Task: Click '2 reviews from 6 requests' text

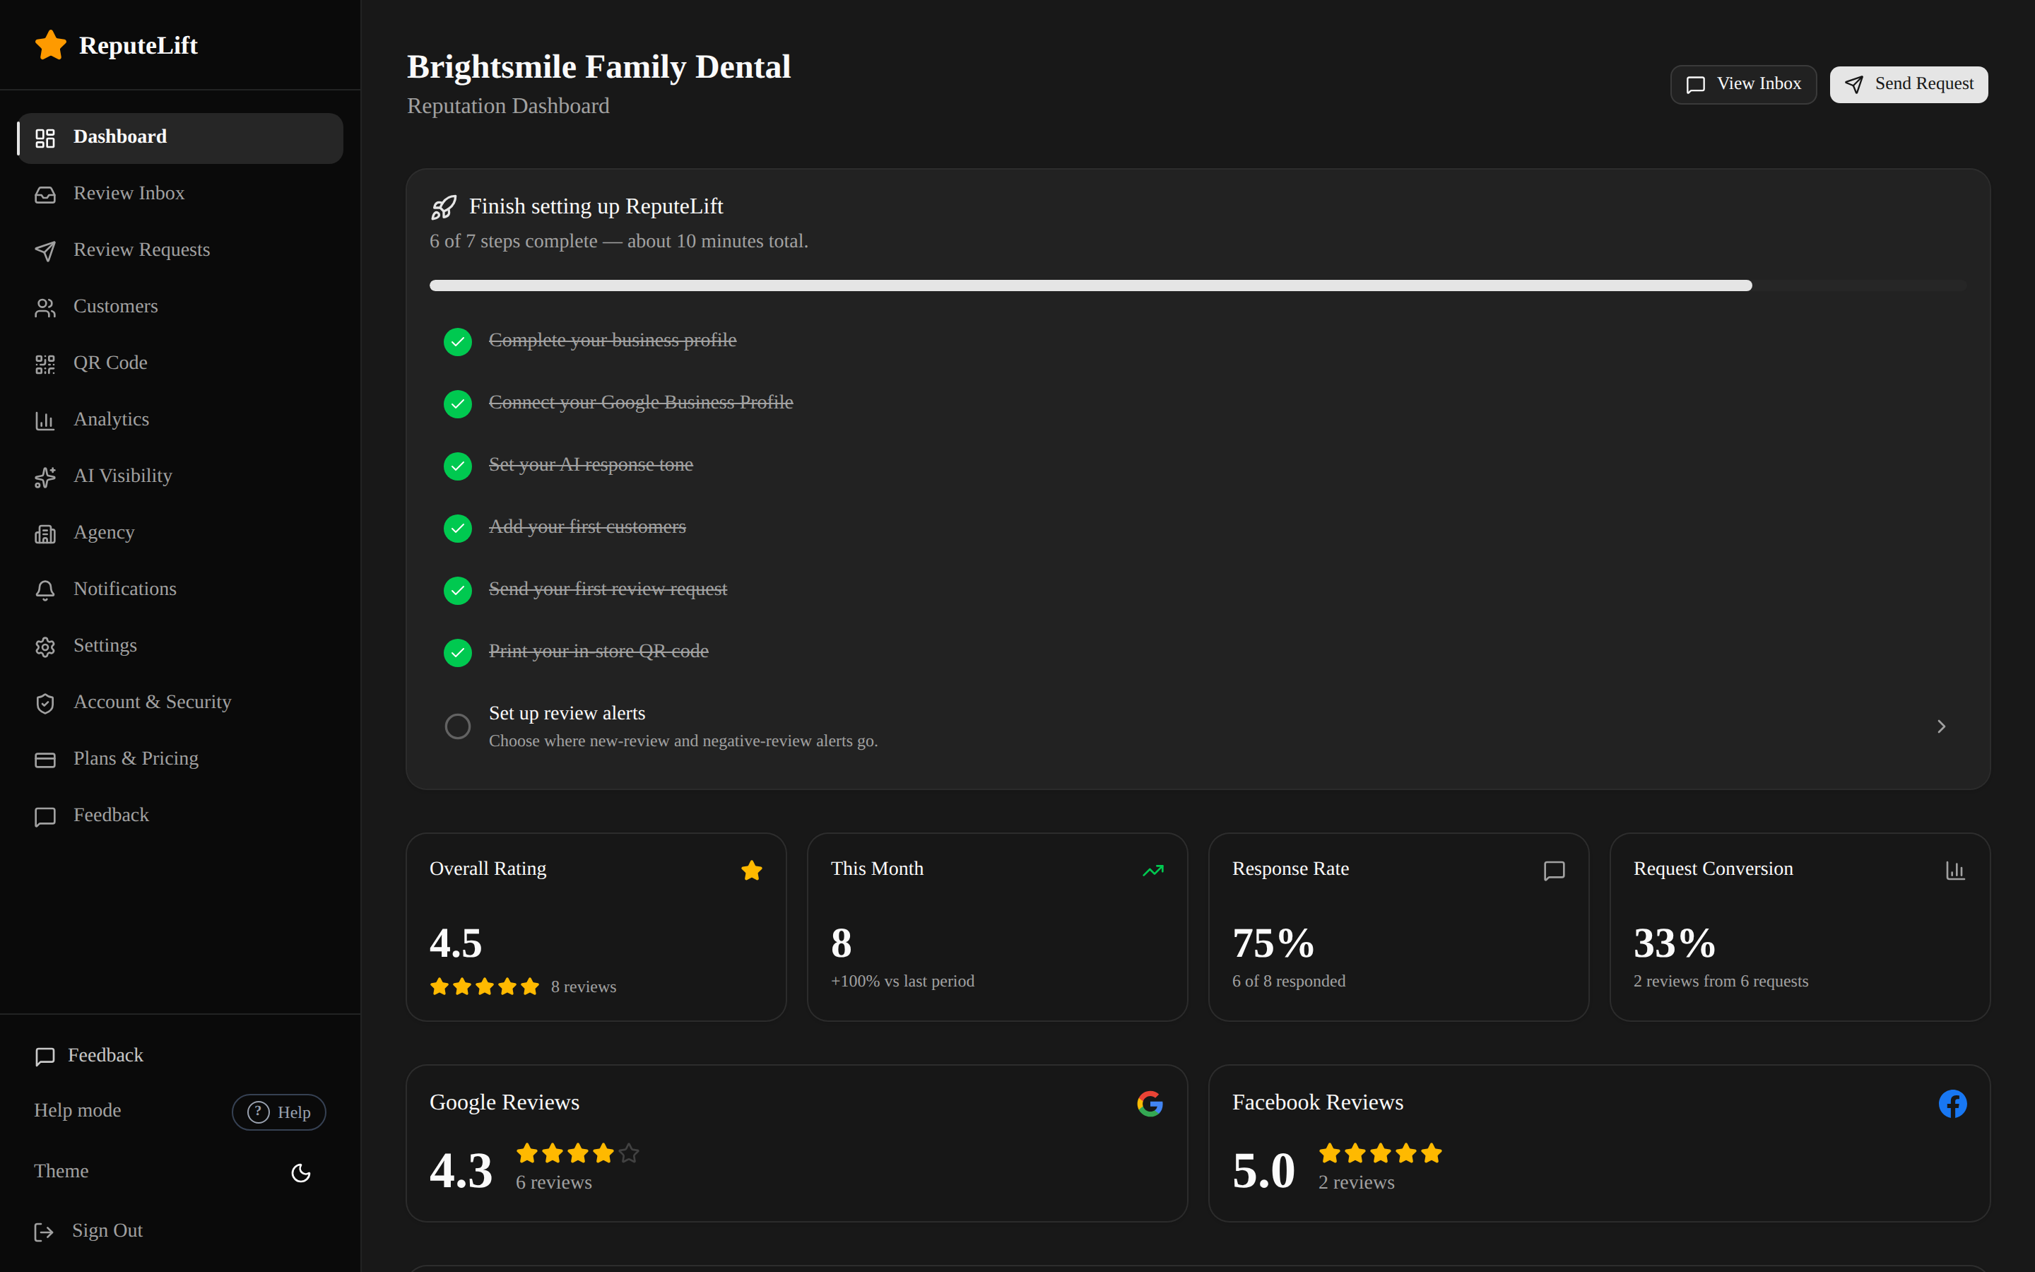Action: click(x=1721, y=982)
